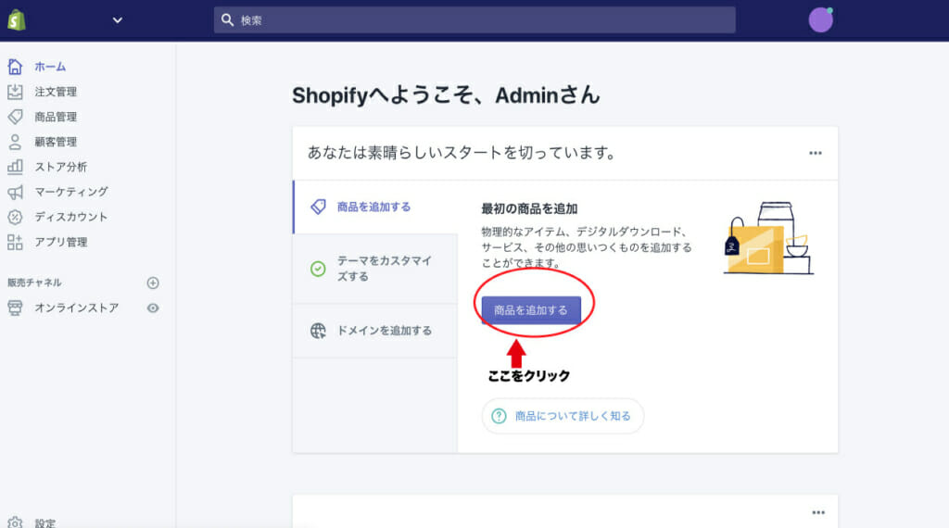Open the three-dot menu on start card
Image resolution: width=949 pixels, height=528 pixels.
816,153
